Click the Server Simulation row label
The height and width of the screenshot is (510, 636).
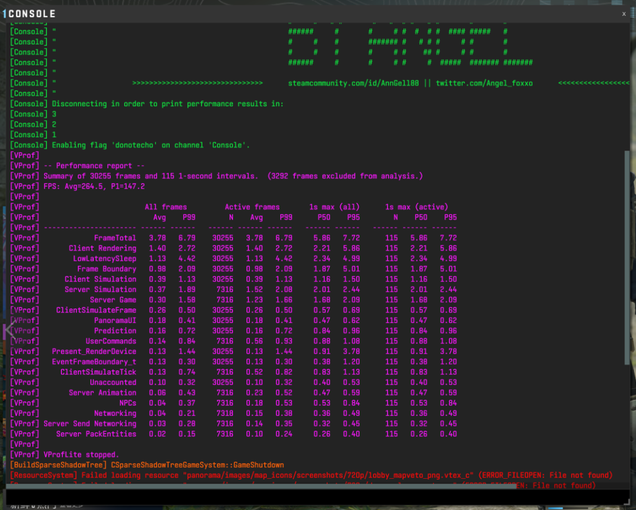[x=101, y=290]
